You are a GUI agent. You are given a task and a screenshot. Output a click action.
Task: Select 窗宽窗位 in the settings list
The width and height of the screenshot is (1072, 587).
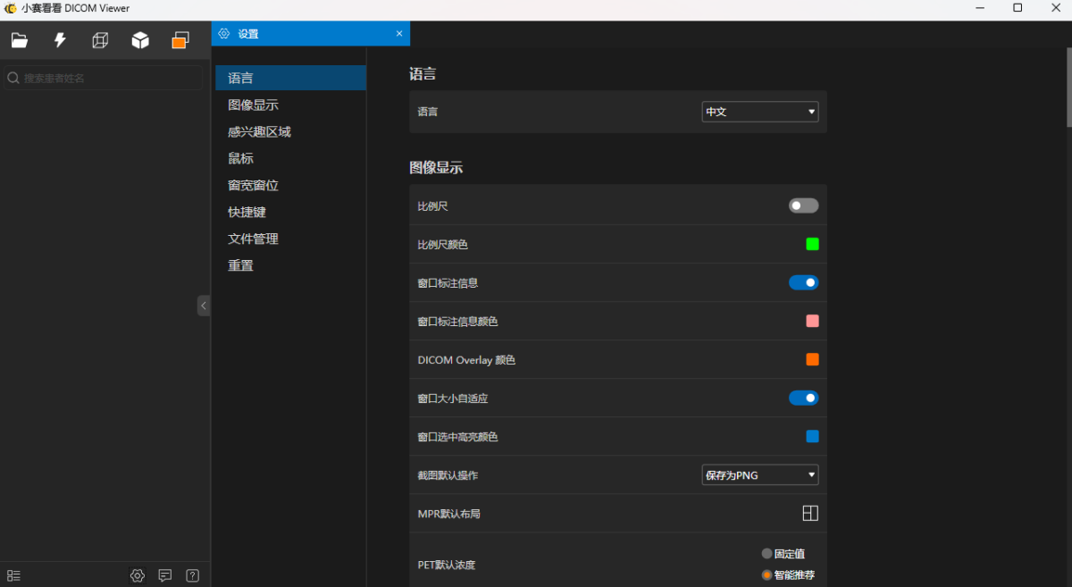253,185
